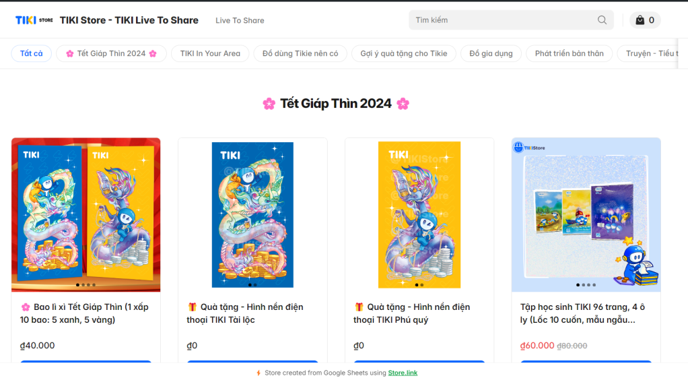Screen dimensions: 688x378
Task: Open "Gợi ý quà tặng cho Tikie" tab
Action: (x=404, y=53)
